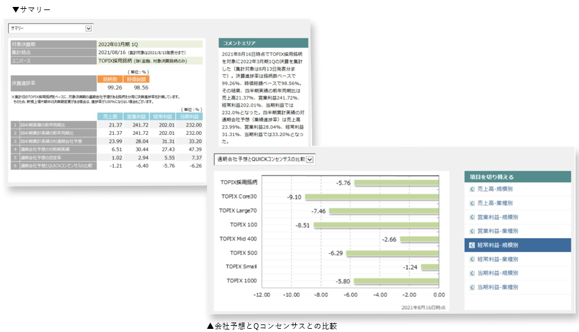Click the TOPIX 100 bar labeled -8.51
579x332 pixels.
click(377, 225)
